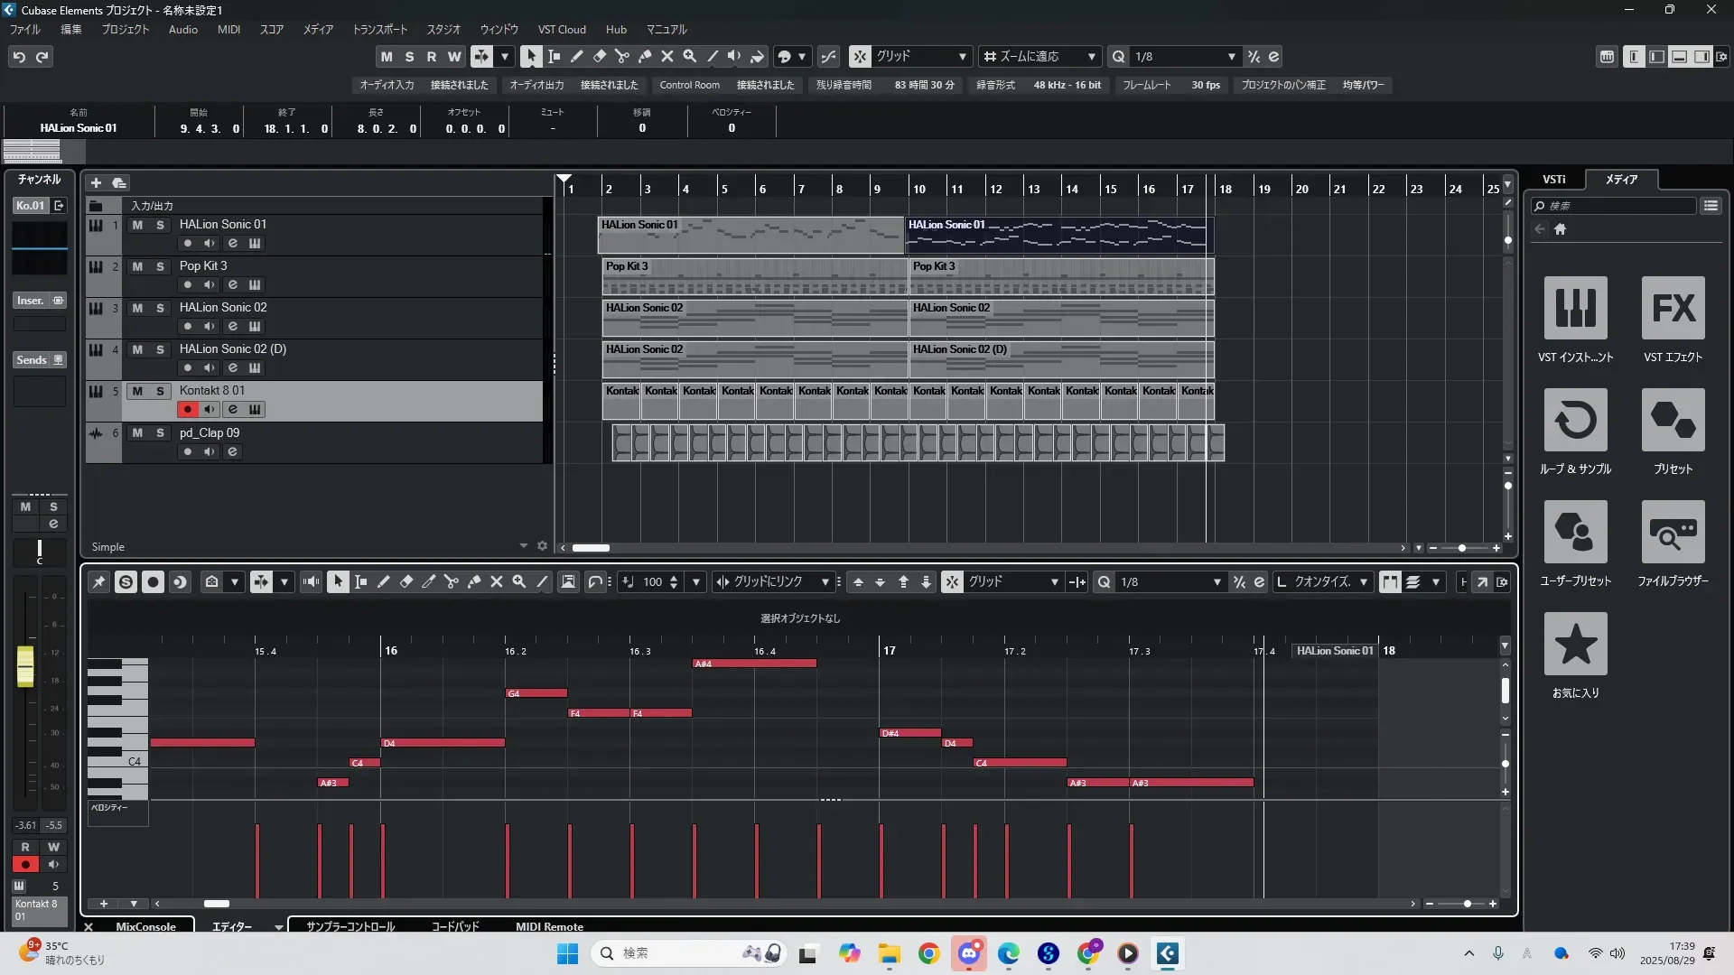
Task: Click the Add Track plus icon
Action: [x=96, y=182]
